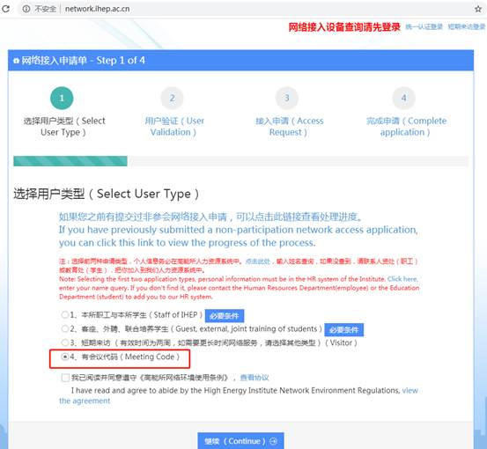Open requirements button next to Guest option
Screen dimensions: 487x449
tap(343, 330)
